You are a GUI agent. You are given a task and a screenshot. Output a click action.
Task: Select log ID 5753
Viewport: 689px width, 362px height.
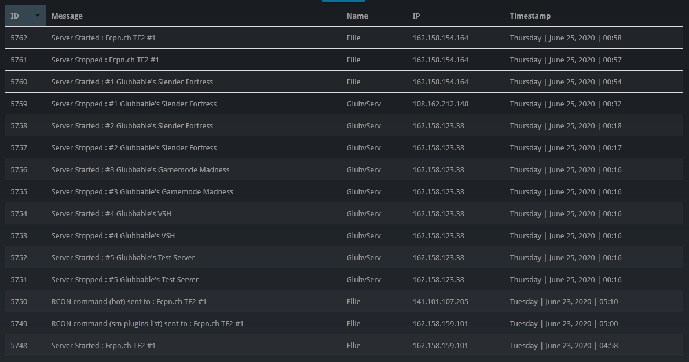click(19, 235)
